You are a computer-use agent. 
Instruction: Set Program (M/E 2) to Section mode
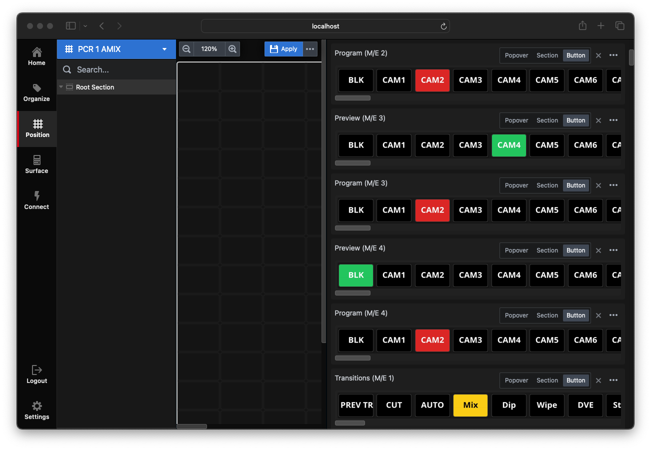coord(547,55)
